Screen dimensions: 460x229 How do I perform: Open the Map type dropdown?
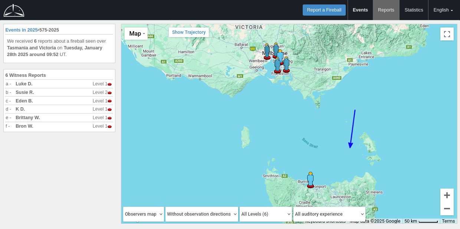[x=136, y=33]
